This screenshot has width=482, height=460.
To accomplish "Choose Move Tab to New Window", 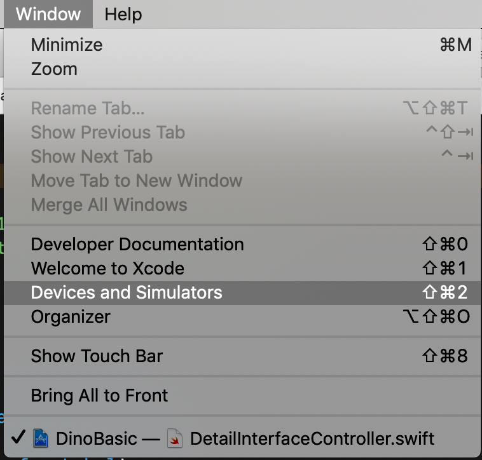I will click(242, 180).
